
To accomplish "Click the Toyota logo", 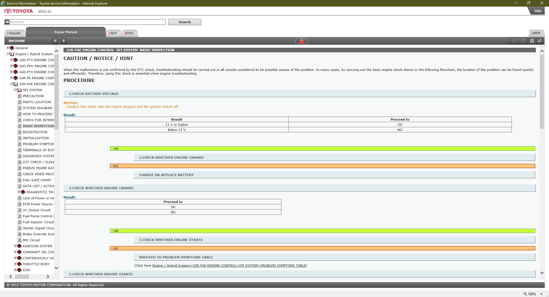I will click(x=19, y=11).
